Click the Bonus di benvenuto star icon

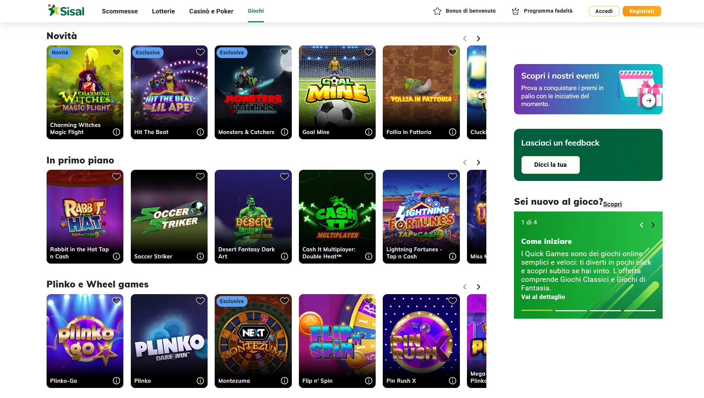click(437, 11)
